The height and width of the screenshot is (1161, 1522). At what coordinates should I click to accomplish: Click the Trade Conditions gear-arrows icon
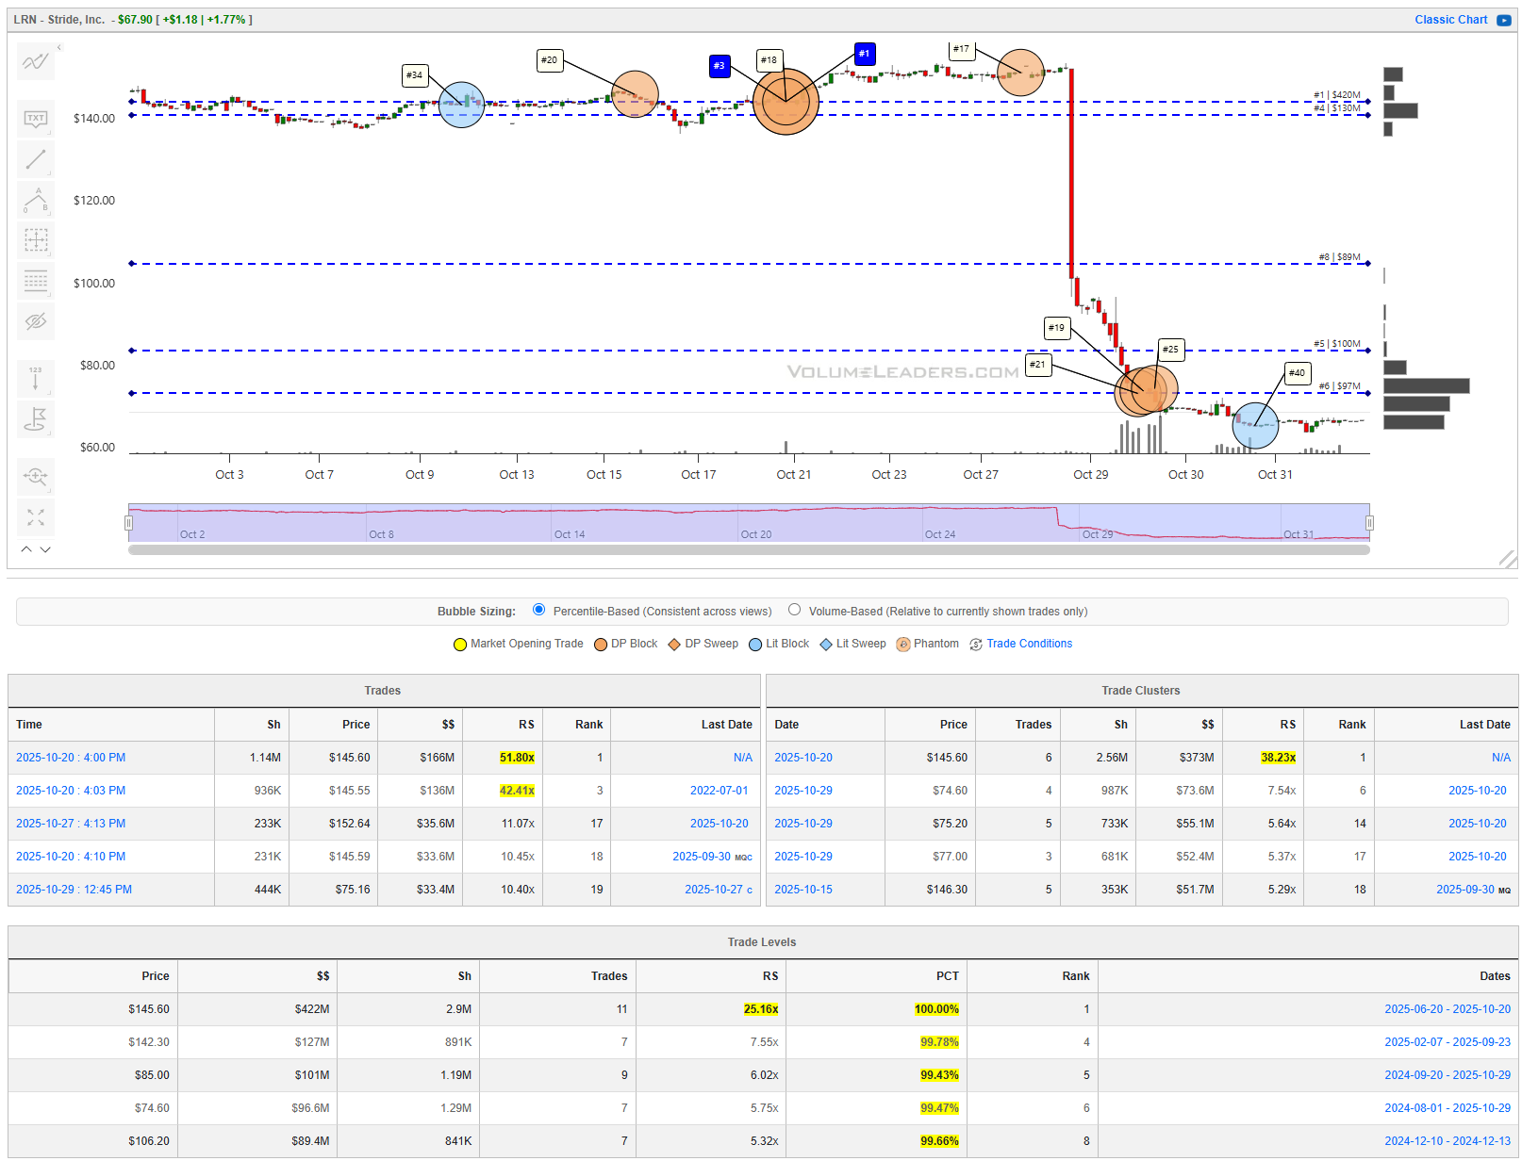click(x=976, y=645)
